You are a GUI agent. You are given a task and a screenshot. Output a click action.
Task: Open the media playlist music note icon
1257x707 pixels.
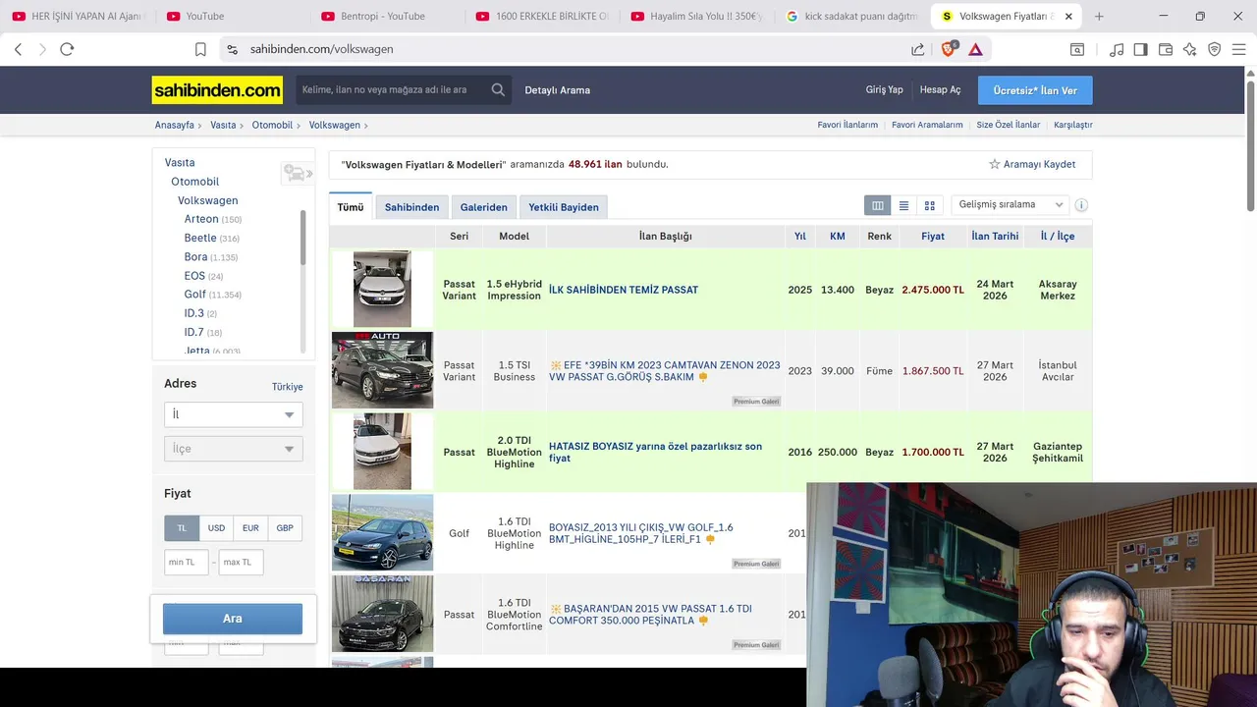click(1117, 49)
